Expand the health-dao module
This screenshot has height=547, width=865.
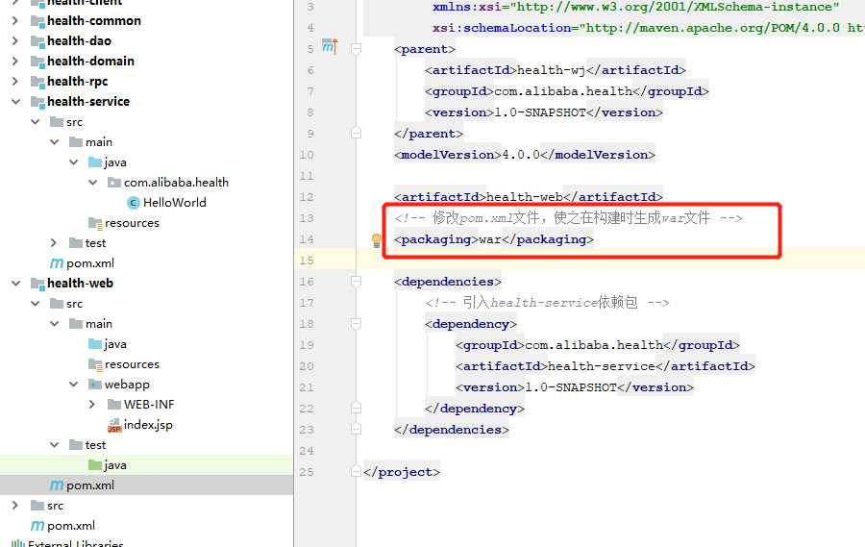pyautogui.click(x=14, y=40)
